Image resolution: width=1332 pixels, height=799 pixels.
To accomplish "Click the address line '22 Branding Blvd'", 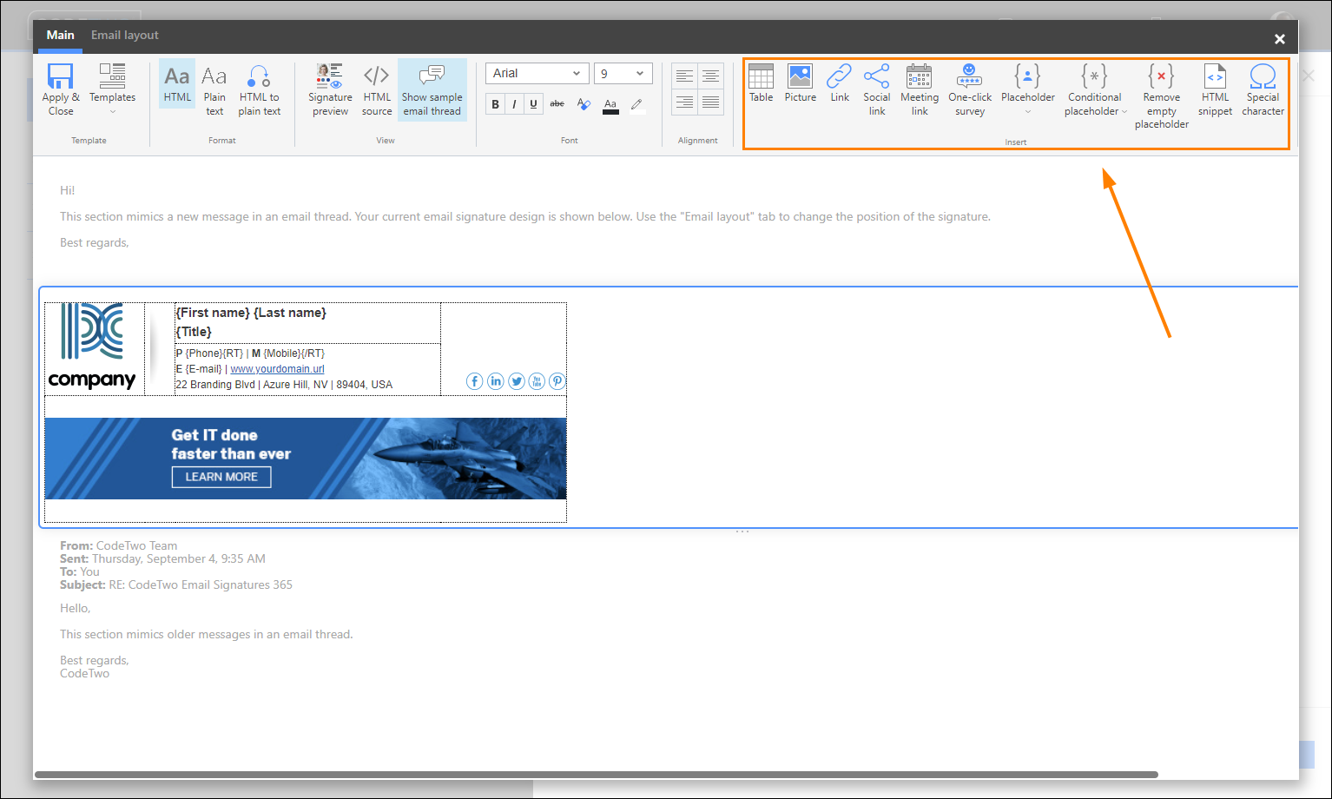I will [x=284, y=385].
